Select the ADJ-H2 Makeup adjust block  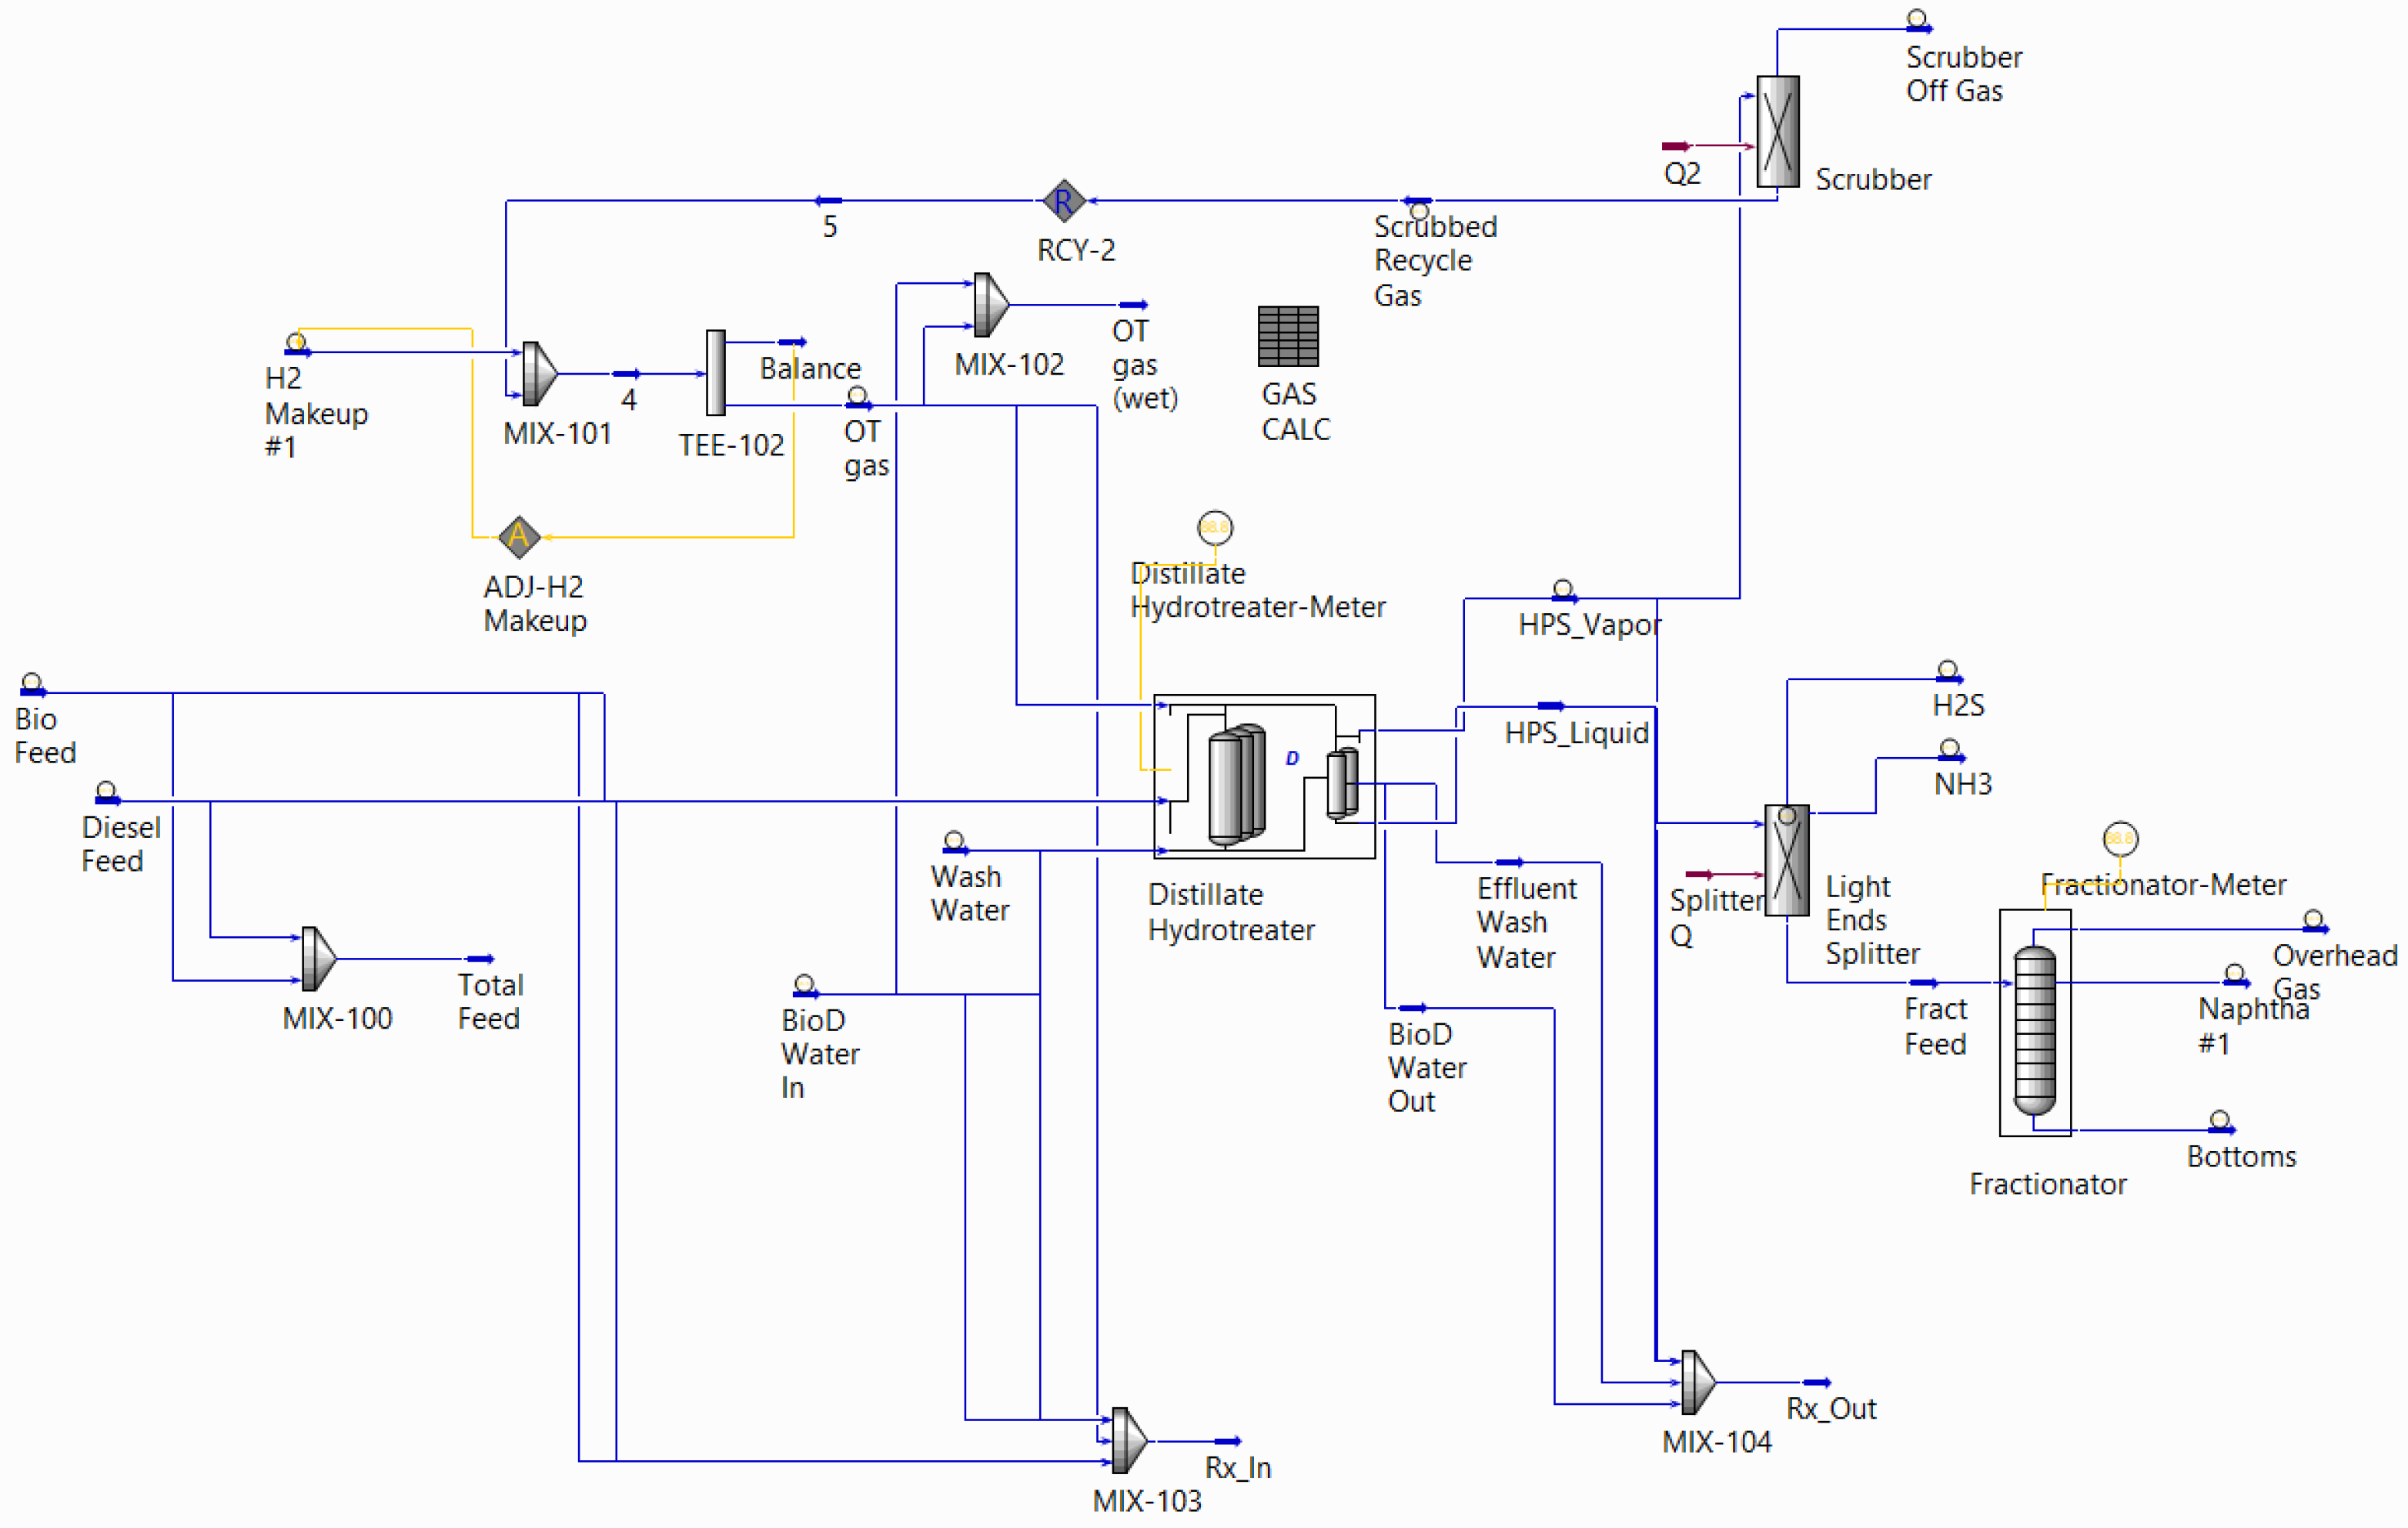[x=519, y=537]
